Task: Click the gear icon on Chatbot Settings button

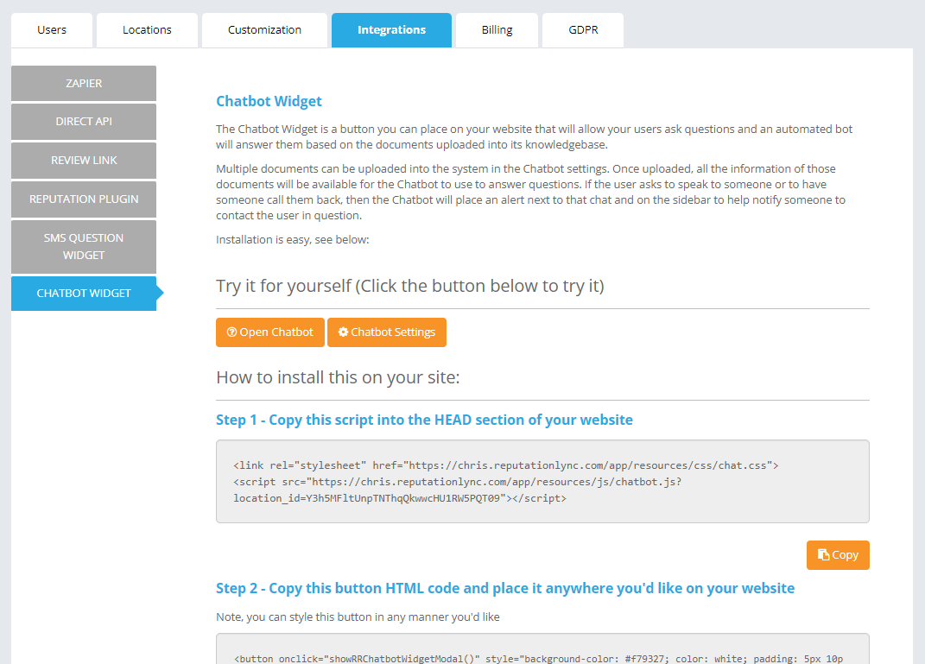Action: coord(344,332)
